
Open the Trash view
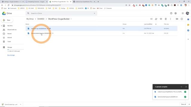pyautogui.click(x=9, y=42)
